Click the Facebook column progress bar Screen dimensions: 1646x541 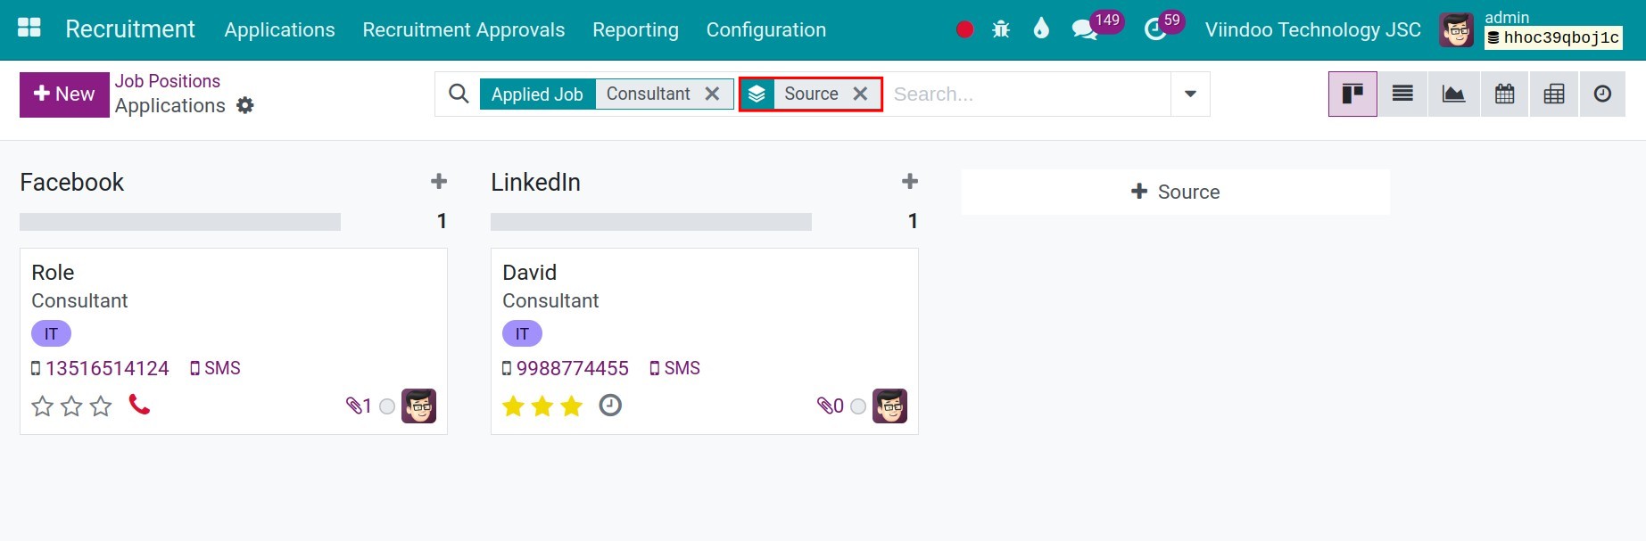tap(180, 222)
